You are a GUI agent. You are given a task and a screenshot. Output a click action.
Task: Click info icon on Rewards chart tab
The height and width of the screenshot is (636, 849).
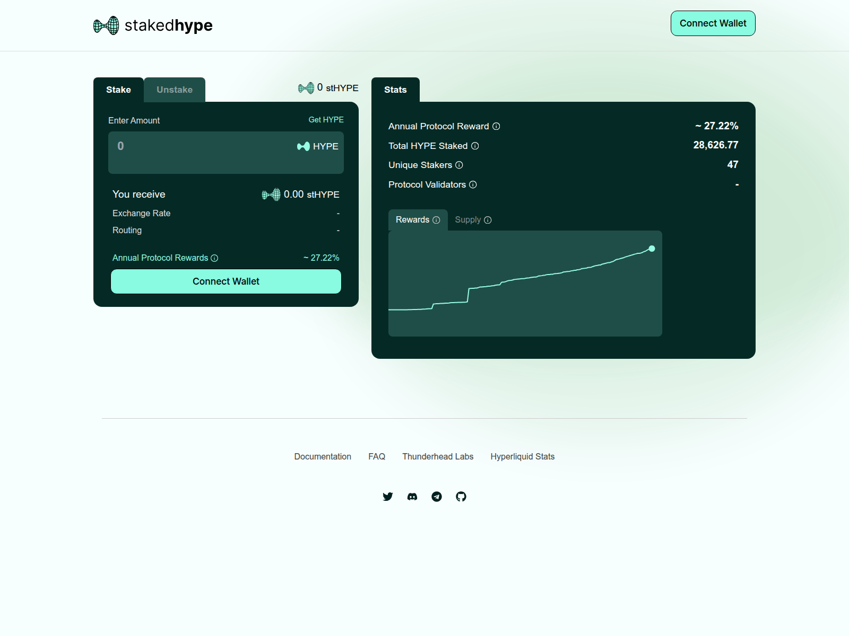[436, 220]
